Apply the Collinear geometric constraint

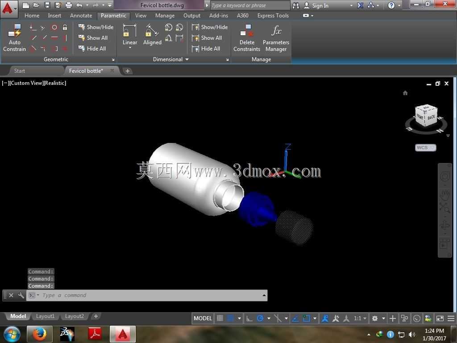tap(43, 27)
